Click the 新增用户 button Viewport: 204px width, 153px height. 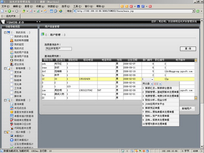pos(187,109)
